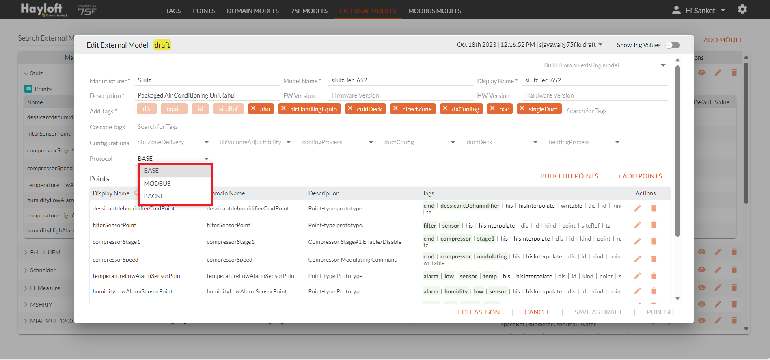Viewport: 770px width, 360px height.
Task: Click eye icon in background Stulz row
Action: [x=702, y=73]
